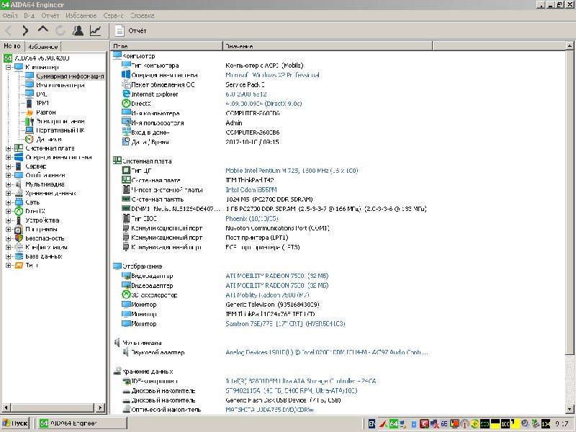Image resolution: width=576 pixels, height=432 pixels.
Task: Switch to the Избранное tab
Action: [43, 45]
